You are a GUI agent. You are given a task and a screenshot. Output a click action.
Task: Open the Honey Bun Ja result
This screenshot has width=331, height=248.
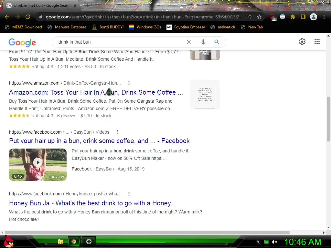pos(92,203)
